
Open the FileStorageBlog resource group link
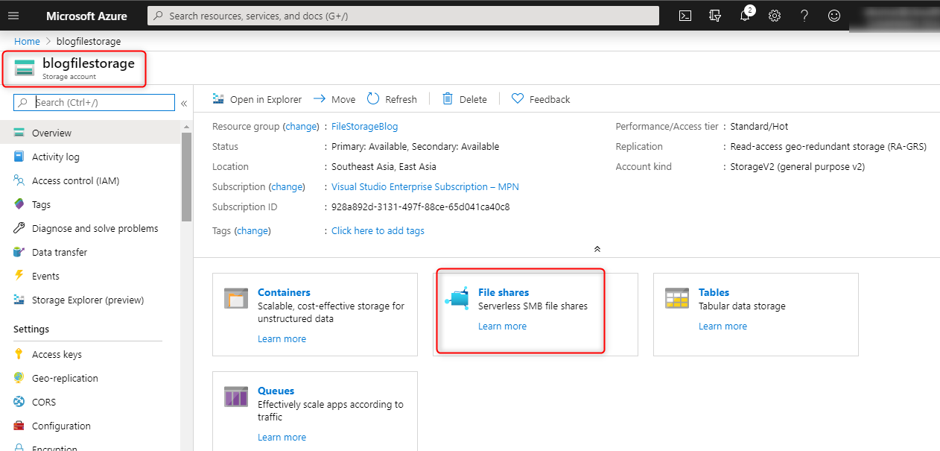[x=364, y=127]
